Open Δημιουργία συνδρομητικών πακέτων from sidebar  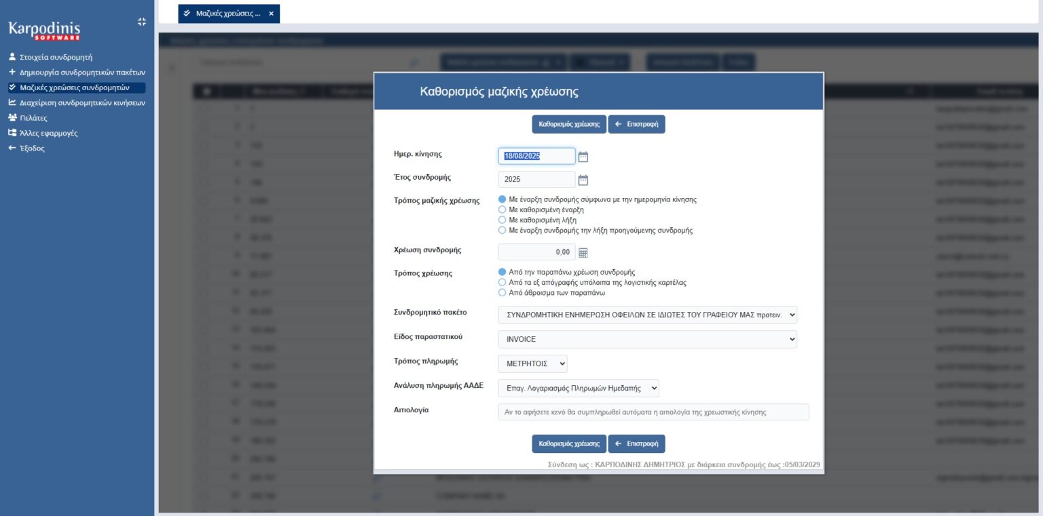pyautogui.click(x=82, y=72)
